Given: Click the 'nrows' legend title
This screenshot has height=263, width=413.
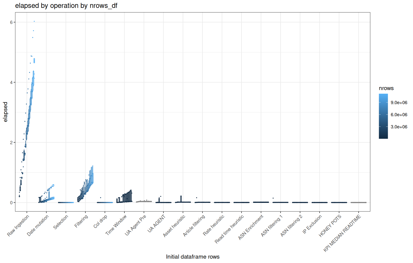Looking at the screenshot, I should (386, 88).
